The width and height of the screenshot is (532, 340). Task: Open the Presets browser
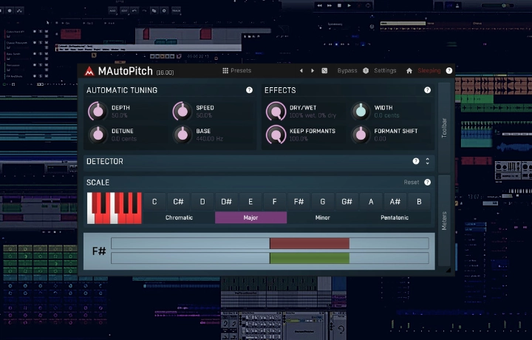tap(237, 70)
